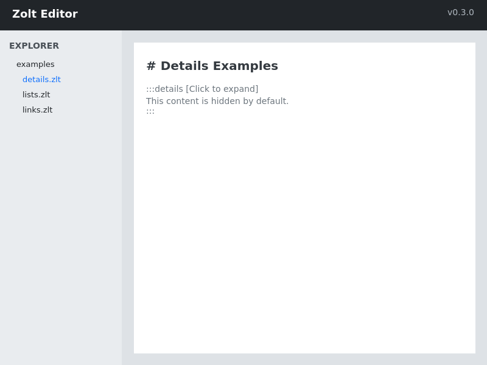Screen dimensions: 487x365
Task: Click the v0.3.0 version label
Action: (x=461, y=12)
